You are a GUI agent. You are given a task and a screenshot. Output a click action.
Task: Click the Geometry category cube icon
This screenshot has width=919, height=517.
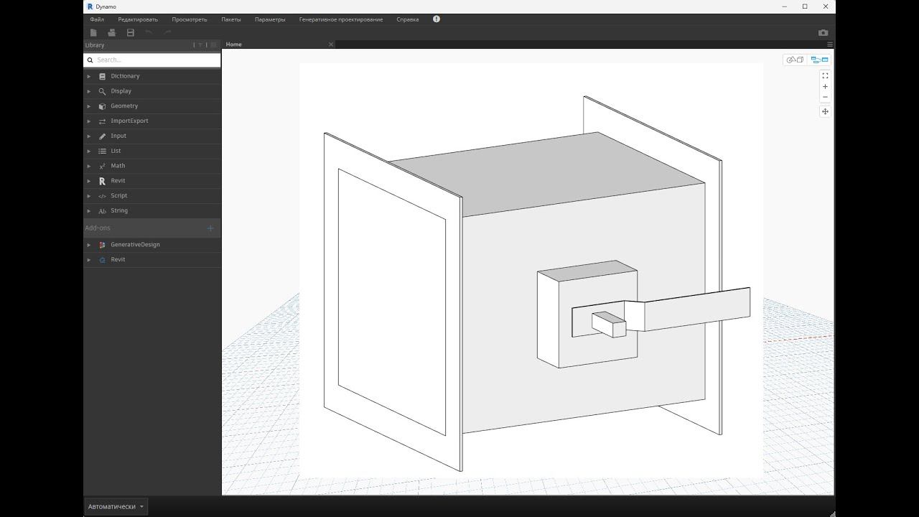pyautogui.click(x=102, y=106)
